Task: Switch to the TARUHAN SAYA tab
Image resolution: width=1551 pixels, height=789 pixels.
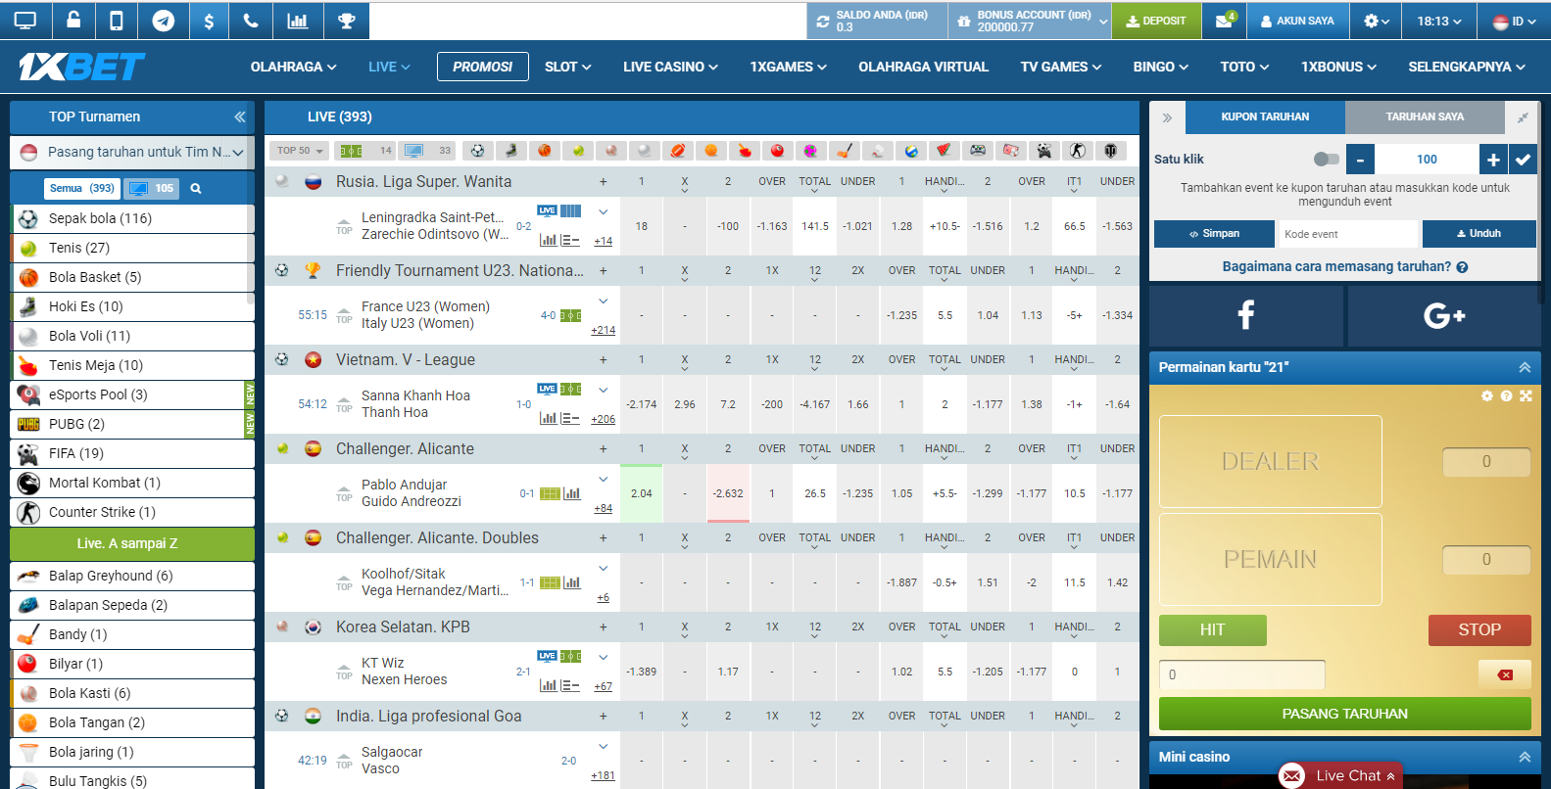Action: pyautogui.click(x=1425, y=116)
